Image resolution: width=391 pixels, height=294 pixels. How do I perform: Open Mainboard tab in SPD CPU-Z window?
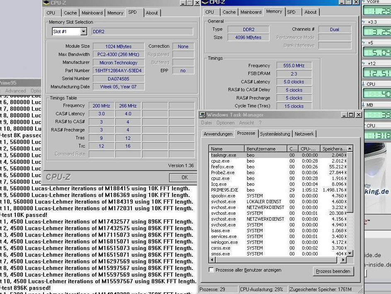tap(92, 13)
